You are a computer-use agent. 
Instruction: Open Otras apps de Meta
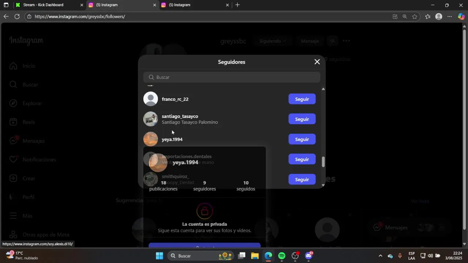point(39,235)
